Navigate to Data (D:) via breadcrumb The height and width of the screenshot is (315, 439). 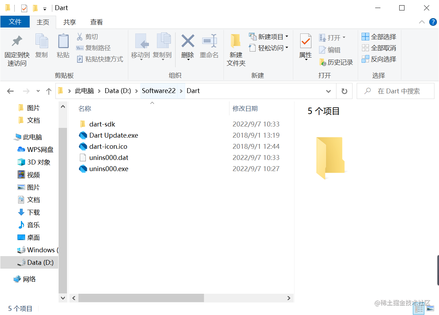(x=118, y=91)
